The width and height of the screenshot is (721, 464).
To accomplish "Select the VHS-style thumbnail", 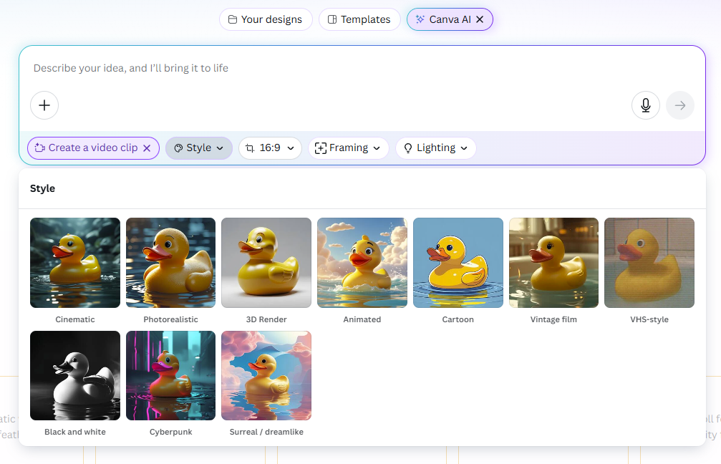I will pos(649,263).
